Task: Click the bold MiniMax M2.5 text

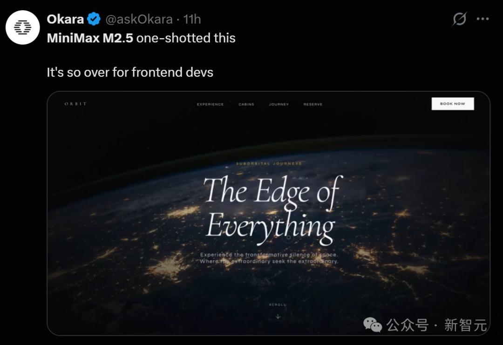Action: click(x=90, y=38)
